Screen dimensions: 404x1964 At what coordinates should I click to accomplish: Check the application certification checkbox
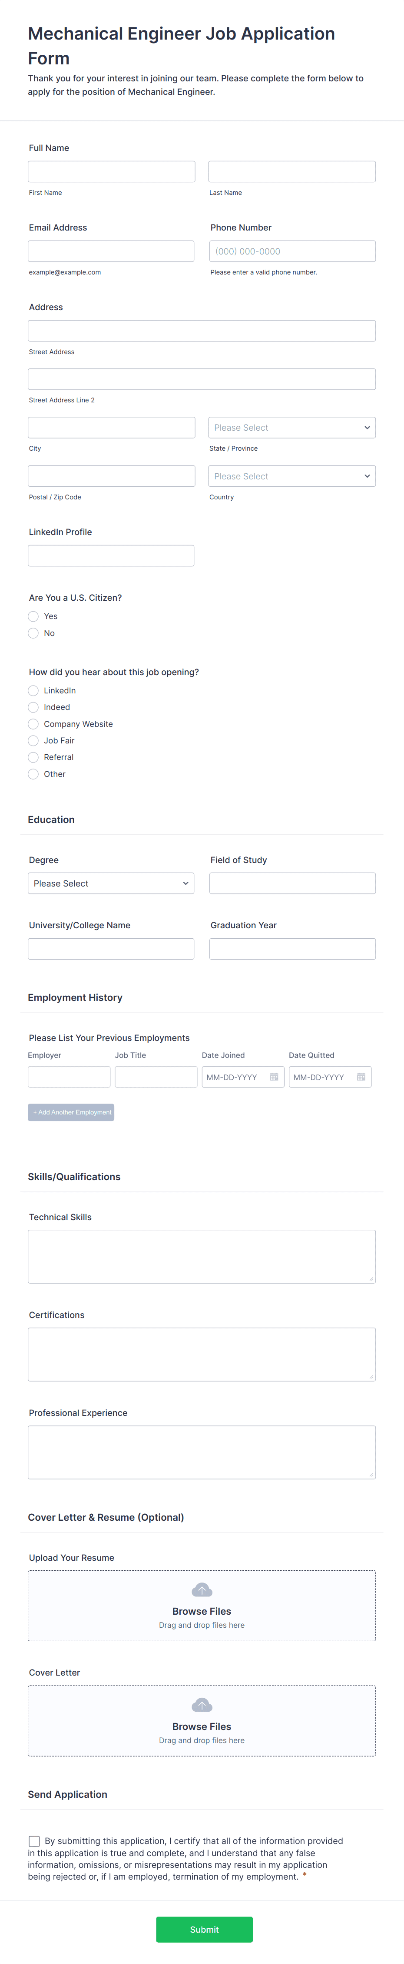click(34, 1841)
